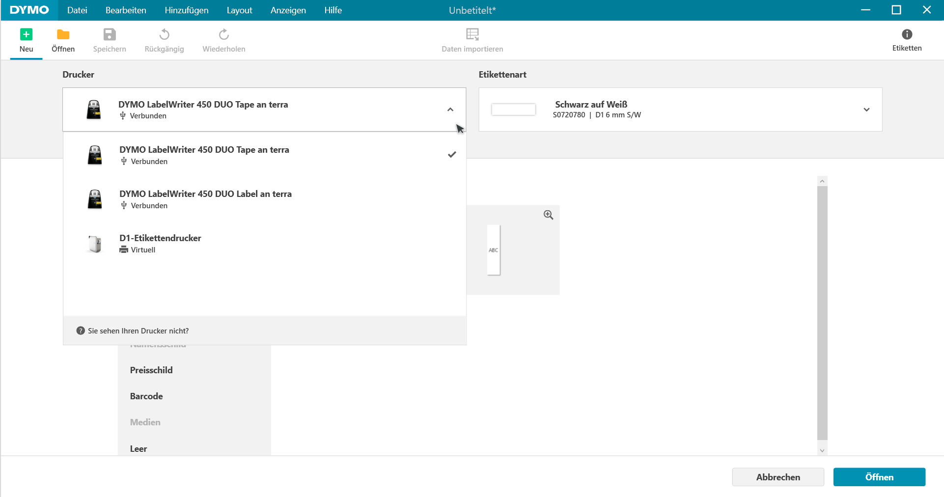Open Etiketten info panel
This screenshot has height=497, width=944.
(906, 39)
